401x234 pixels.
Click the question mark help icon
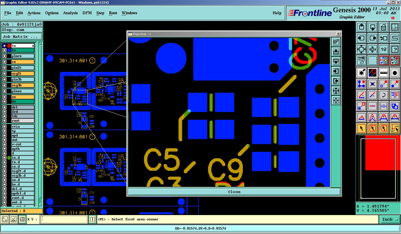395,49
